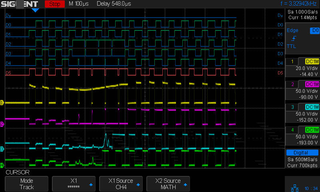Click the left D3 digital channel label

tap(8, 54)
